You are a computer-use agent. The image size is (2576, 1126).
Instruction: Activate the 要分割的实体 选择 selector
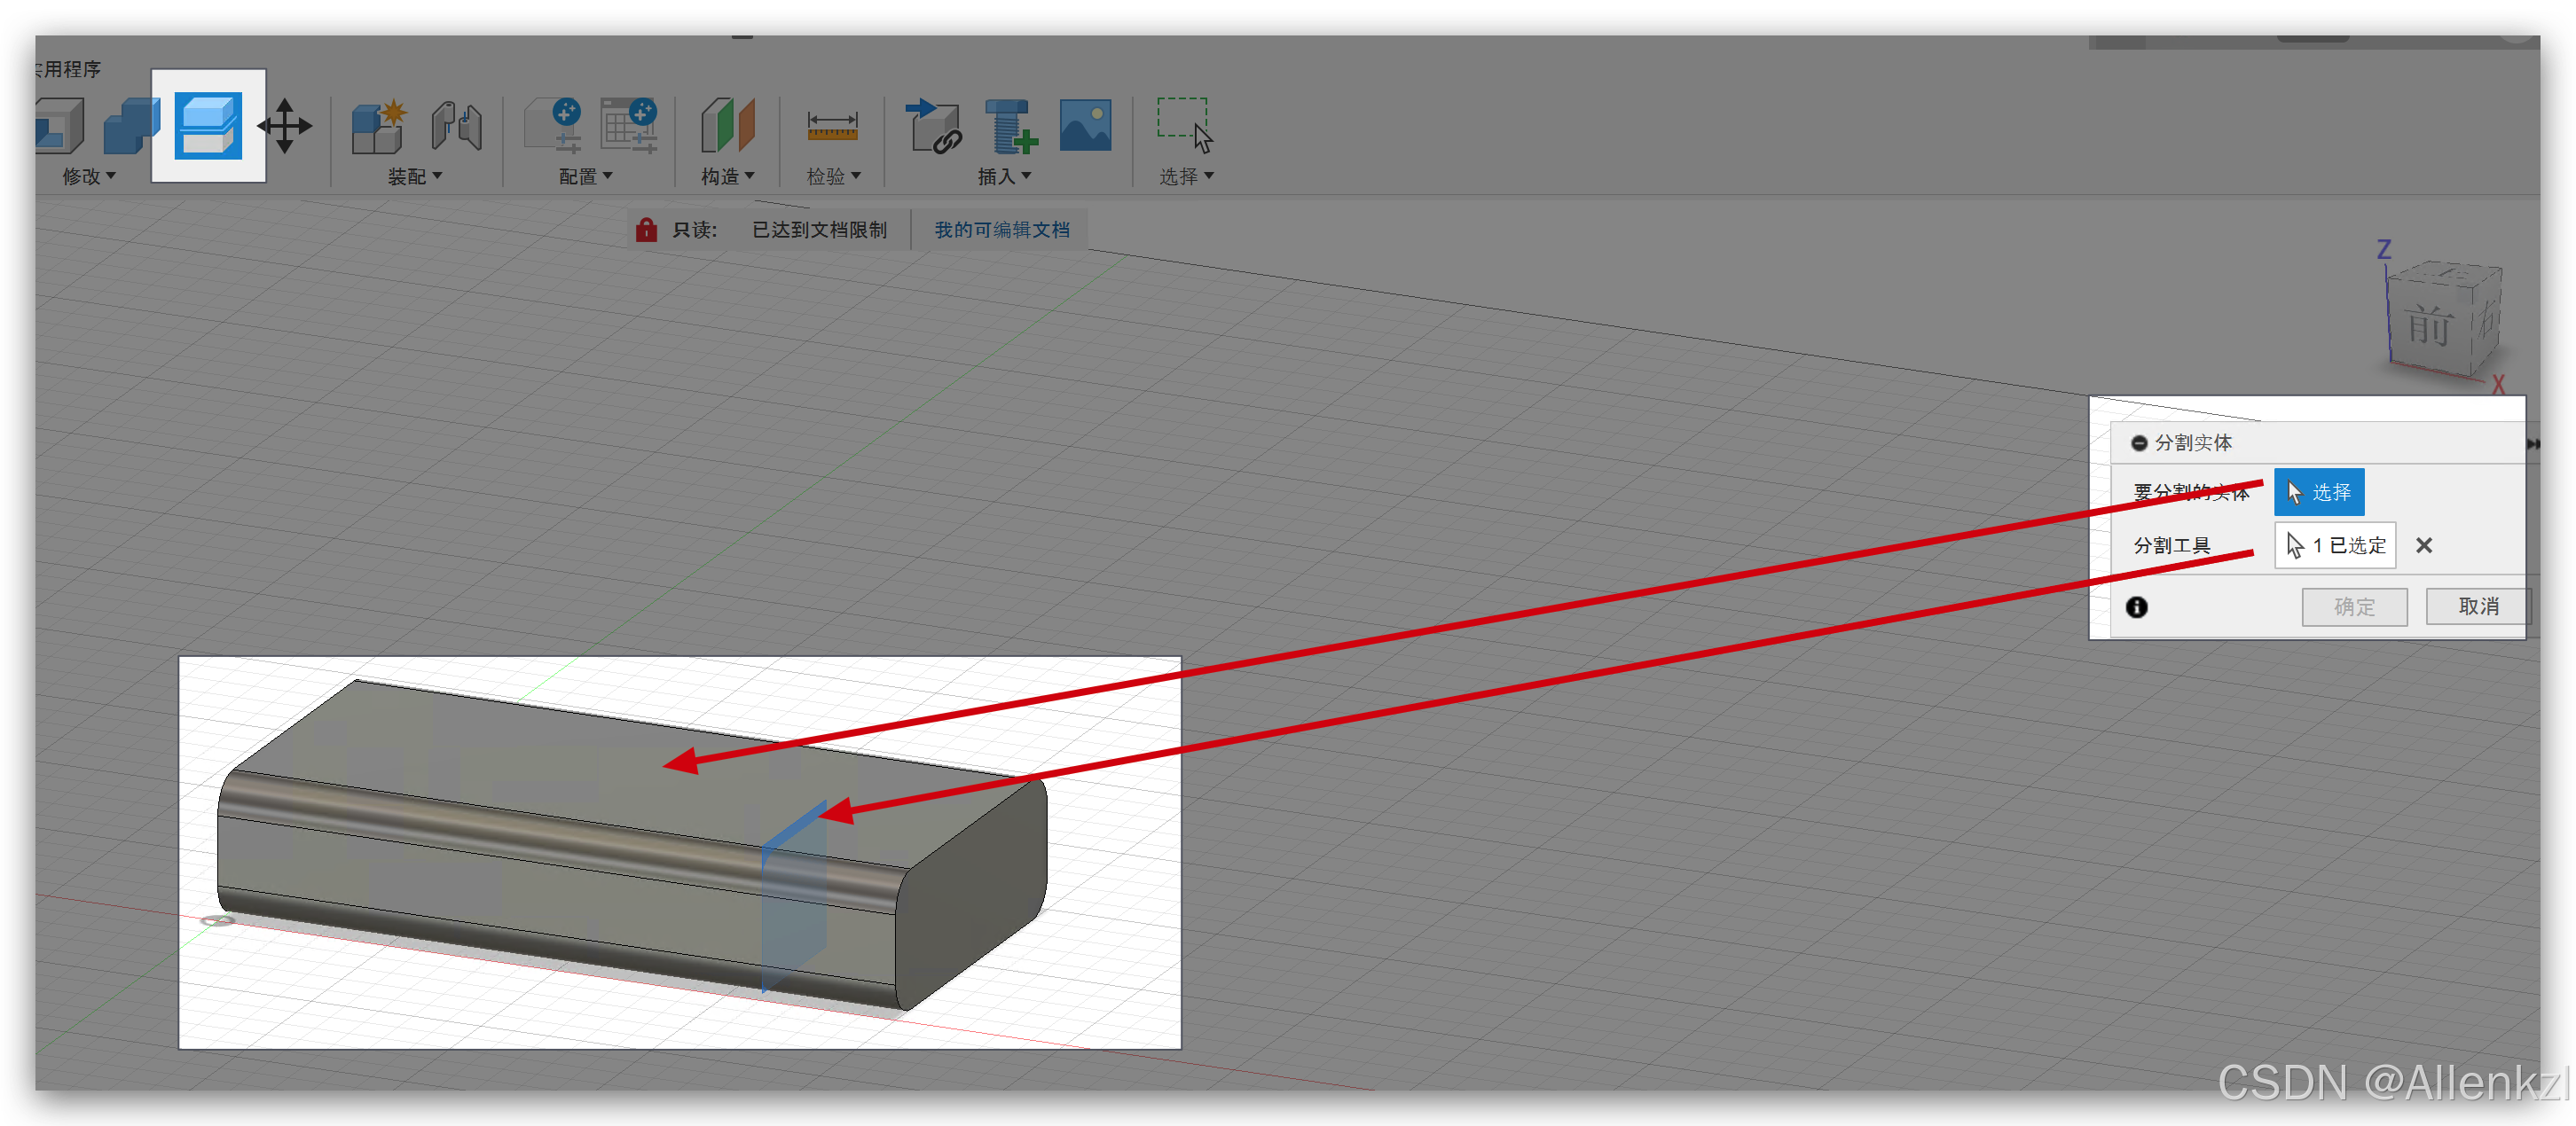(2319, 491)
